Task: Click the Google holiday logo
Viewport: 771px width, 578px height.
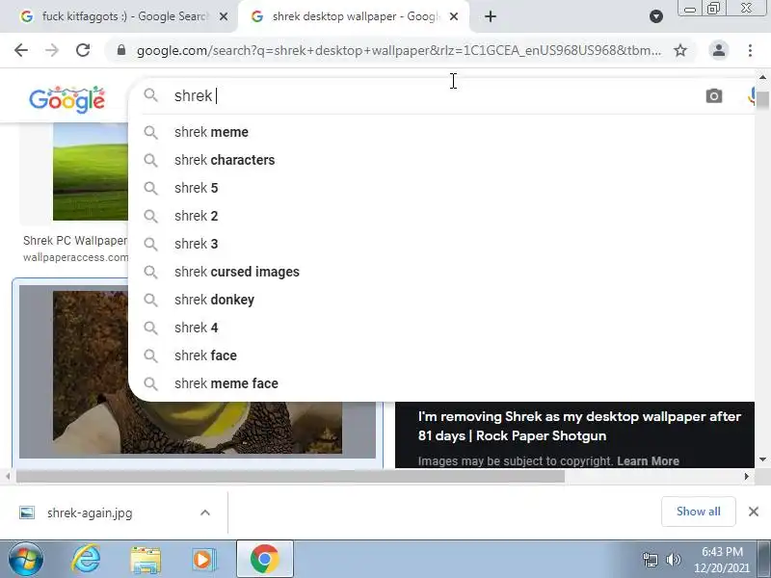Action: (x=66, y=99)
